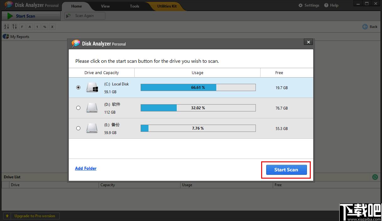Open the Add Folder link
Viewport: 382px width, 221px height.
pos(86,168)
